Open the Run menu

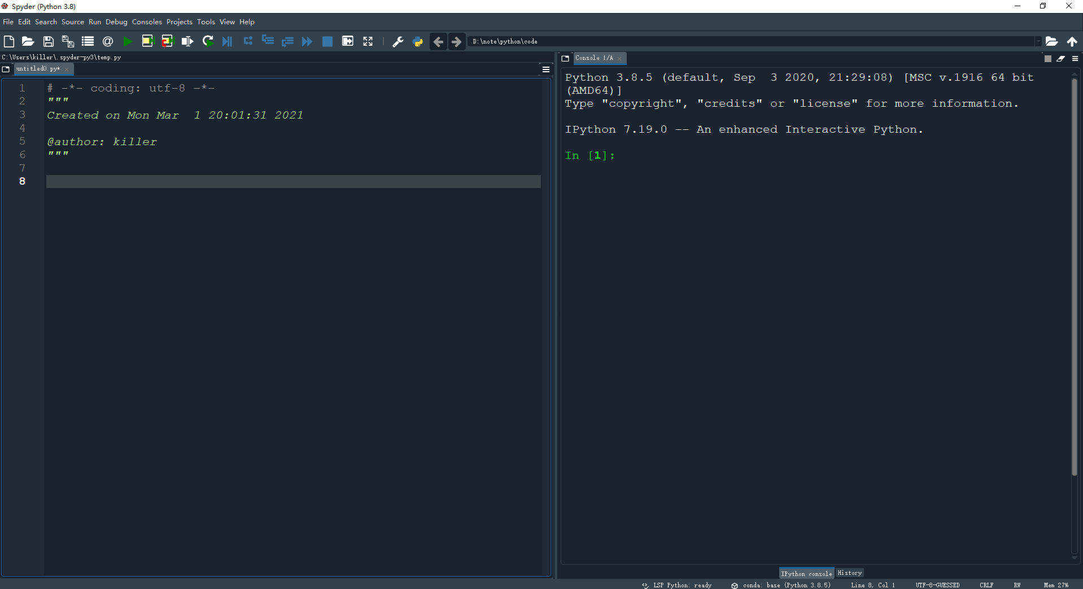(x=95, y=22)
